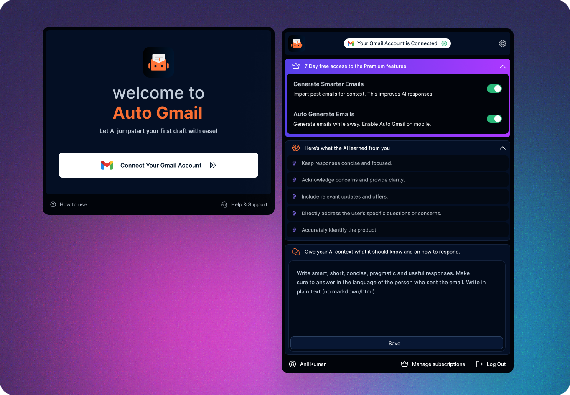
Task: Click the chat bubble icon beside AI context heading
Action: 296,252
